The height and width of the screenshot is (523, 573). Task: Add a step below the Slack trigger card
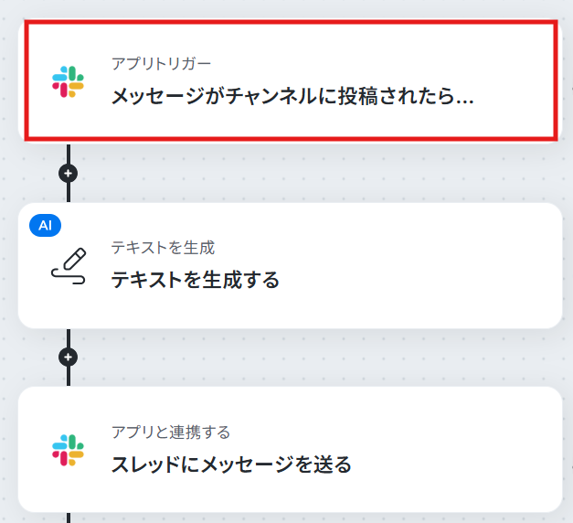(x=68, y=173)
